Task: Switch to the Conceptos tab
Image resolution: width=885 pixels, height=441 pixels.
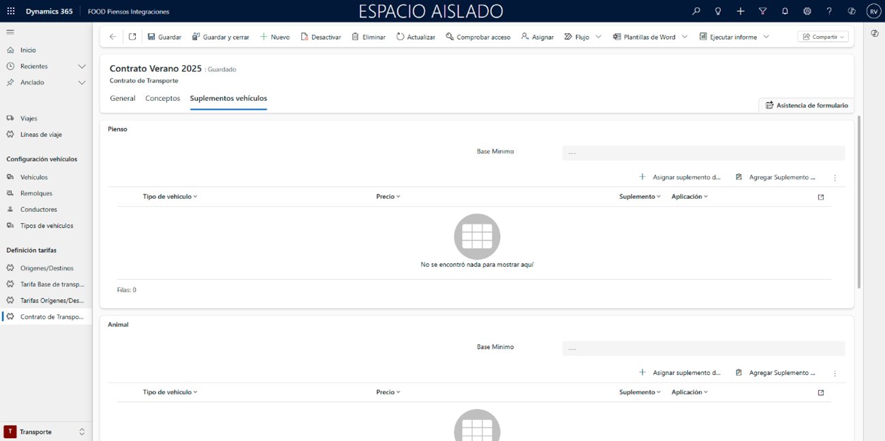Action: (162, 98)
